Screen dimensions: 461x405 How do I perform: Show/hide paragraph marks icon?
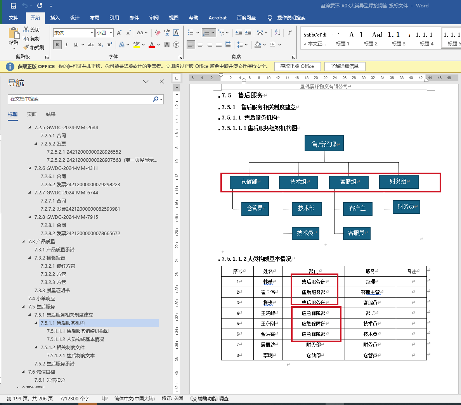click(289, 33)
